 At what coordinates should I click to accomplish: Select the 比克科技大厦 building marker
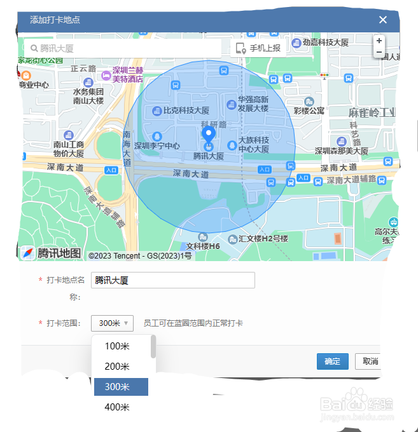coord(157,111)
